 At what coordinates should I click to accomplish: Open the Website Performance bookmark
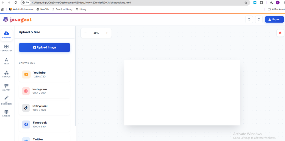click(x=21, y=9)
